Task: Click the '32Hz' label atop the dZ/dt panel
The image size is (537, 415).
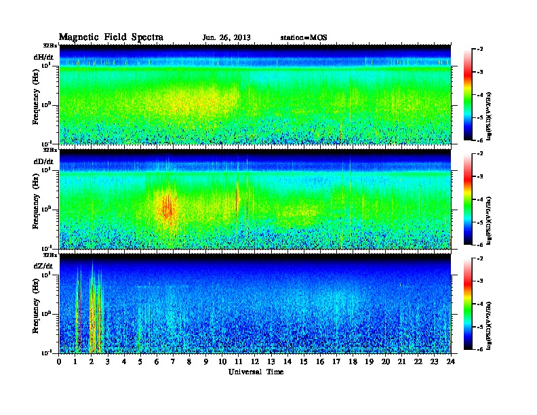Action: point(50,255)
